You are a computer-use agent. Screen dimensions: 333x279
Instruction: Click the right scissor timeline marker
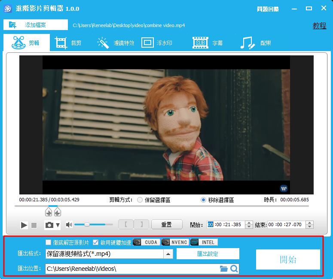[x=58, y=212]
